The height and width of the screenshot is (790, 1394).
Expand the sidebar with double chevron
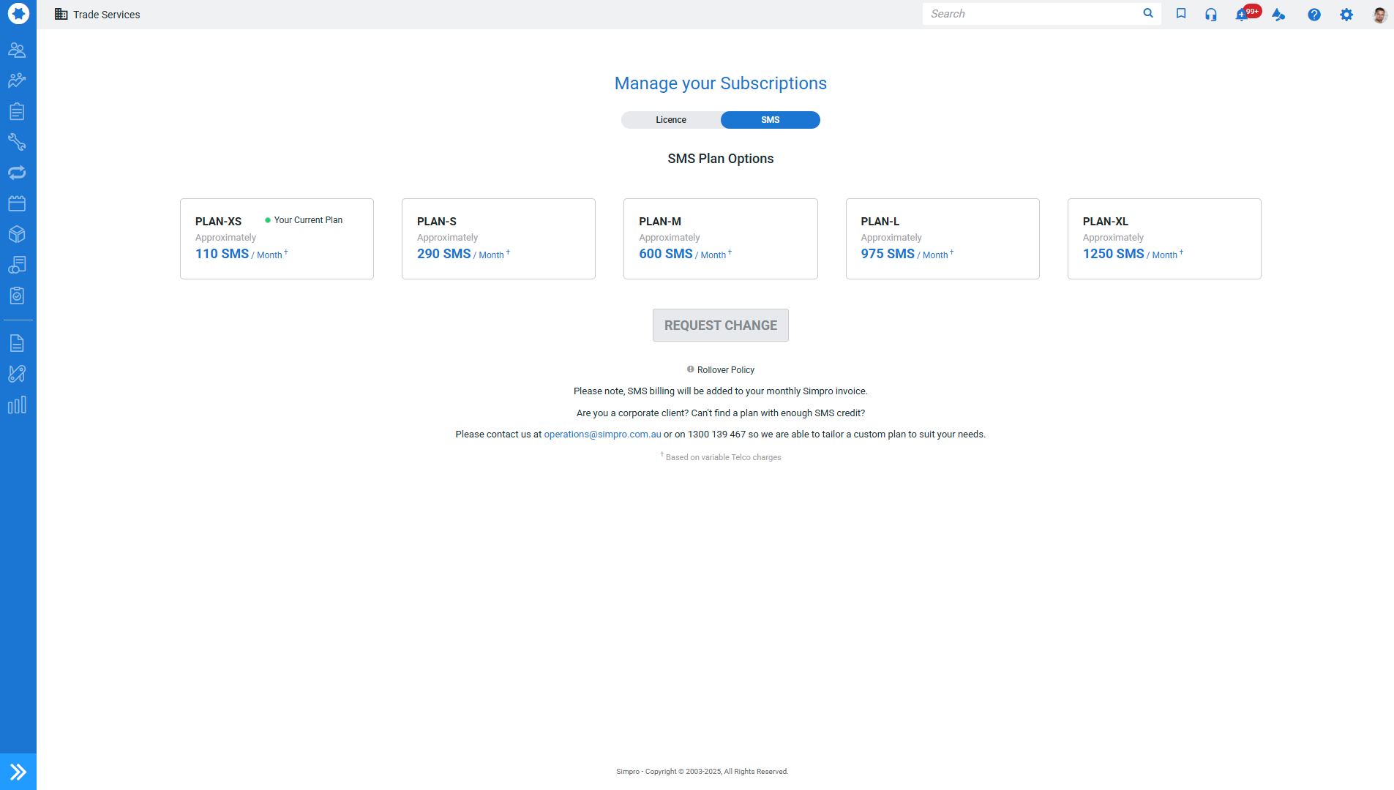point(18,772)
